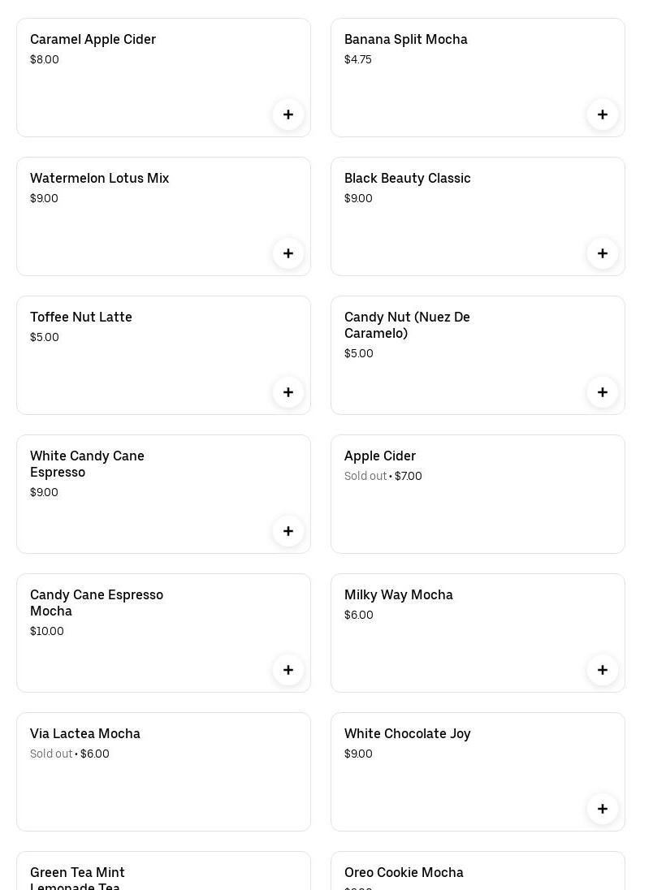653x890 pixels.
Task: Add Banana Split Mocha to order
Action: click(x=603, y=114)
